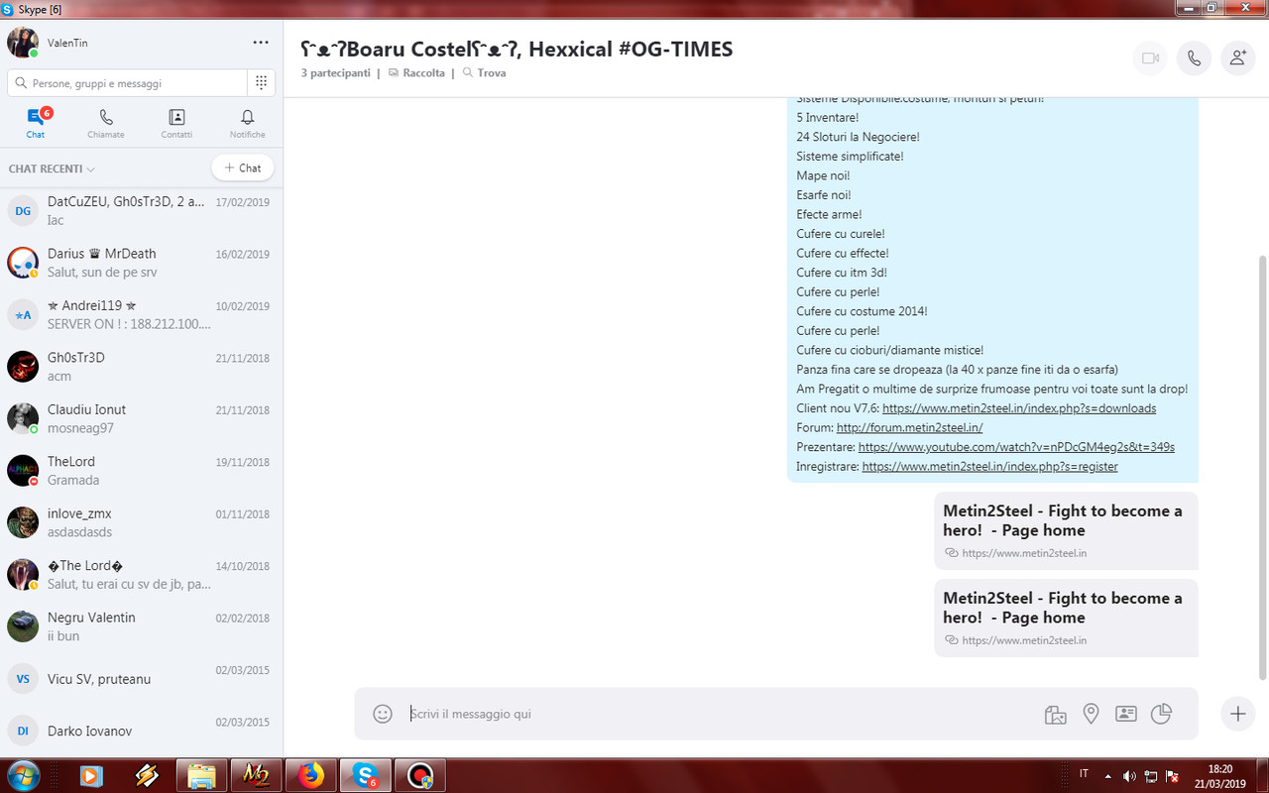Open Metin2 M2 taskbar icon
Image resolution: width=1269 pixels, height=793 pixels.
256,775
